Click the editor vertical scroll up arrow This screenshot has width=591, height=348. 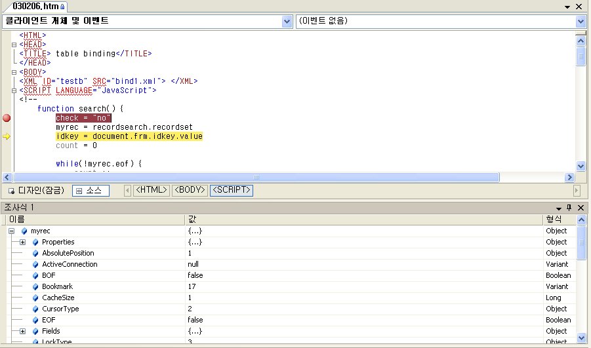click(581, 41)
